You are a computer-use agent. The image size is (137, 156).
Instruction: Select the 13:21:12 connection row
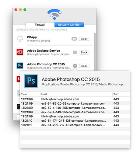(75, 125)
